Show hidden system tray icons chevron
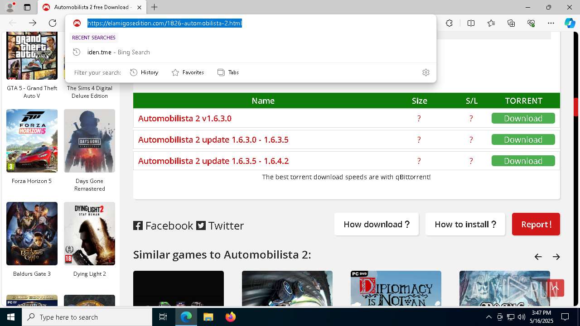 click(x=488, y=317)
